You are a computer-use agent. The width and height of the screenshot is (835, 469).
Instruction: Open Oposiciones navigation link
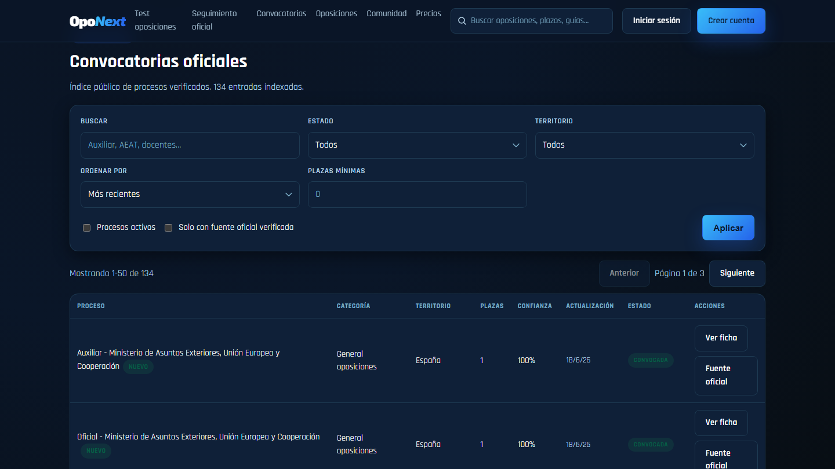[336, 13]
